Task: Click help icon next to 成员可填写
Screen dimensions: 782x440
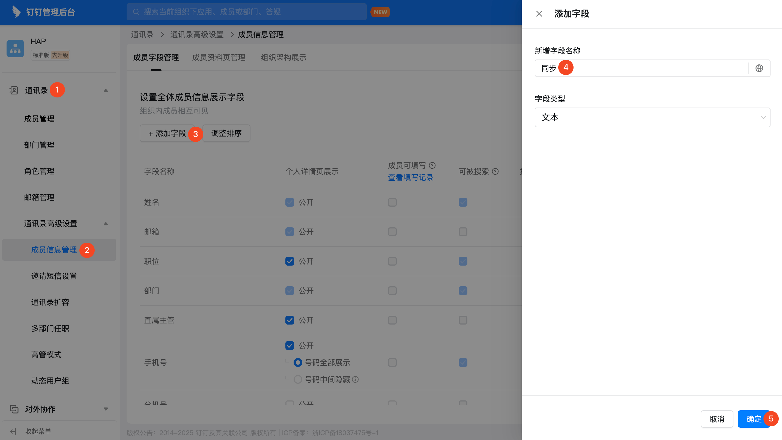Action: point(432,165)
